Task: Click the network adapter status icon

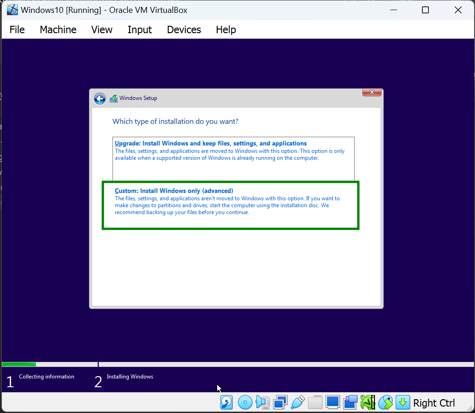Action: tap(280, 402)
